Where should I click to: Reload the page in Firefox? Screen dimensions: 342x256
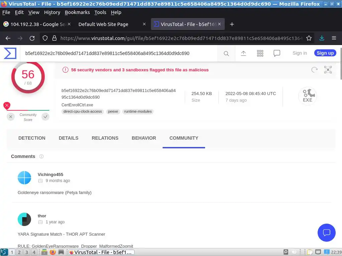(x=32, y=38)
